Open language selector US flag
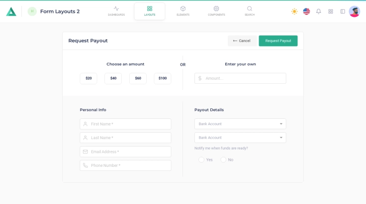This screenshot has width=366, height=204. click(306, 11)
